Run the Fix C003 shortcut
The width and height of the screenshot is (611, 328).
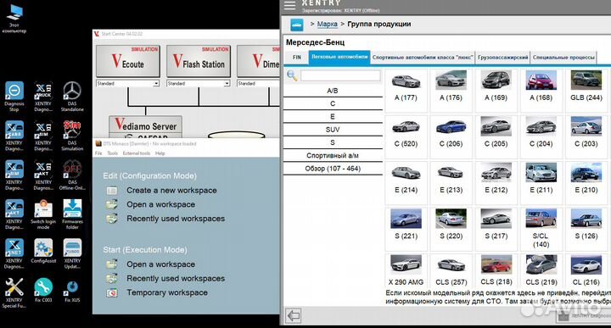point(43,290)
